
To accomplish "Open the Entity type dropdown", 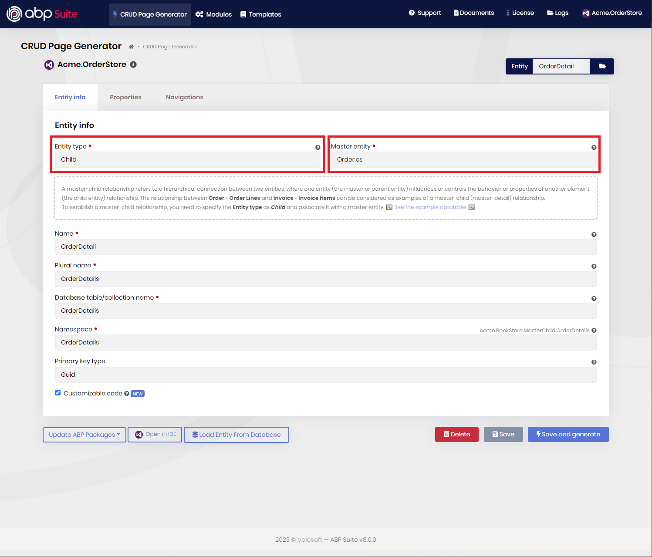I will [188, 159].
